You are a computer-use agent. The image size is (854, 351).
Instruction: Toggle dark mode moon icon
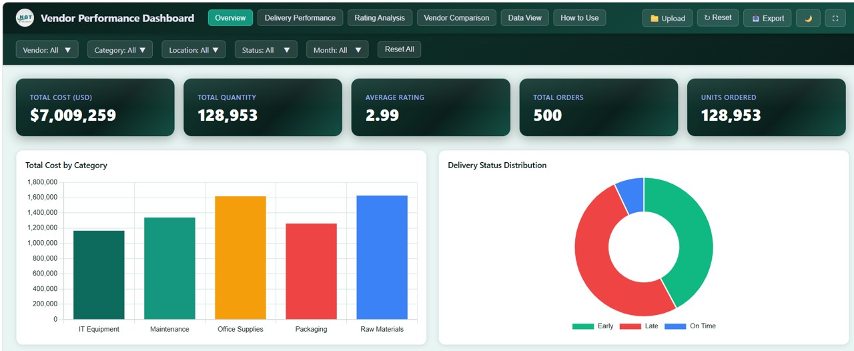(808, 18)
